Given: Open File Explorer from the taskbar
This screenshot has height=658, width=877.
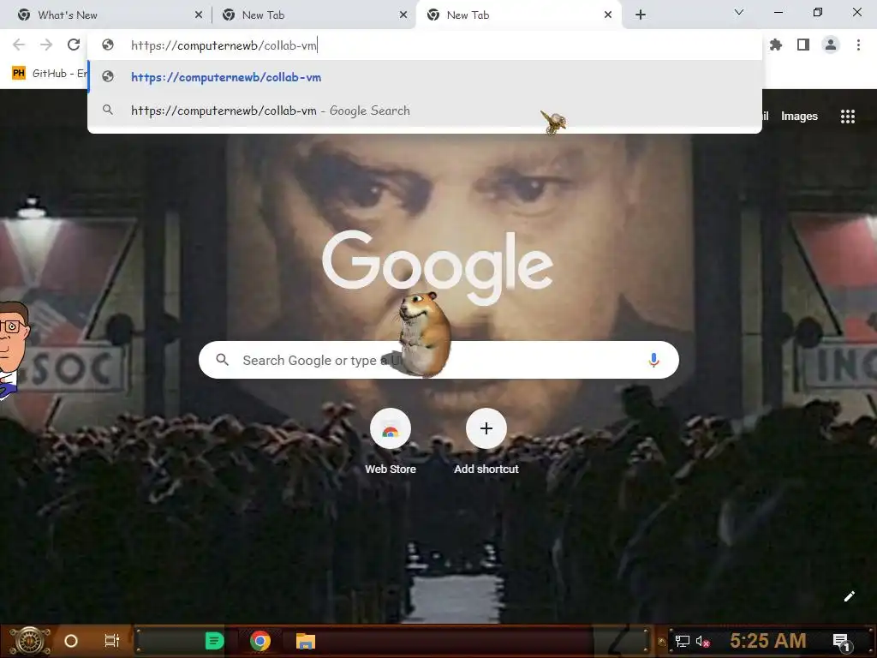Looking at the screenshot, I should coord(306,641).
